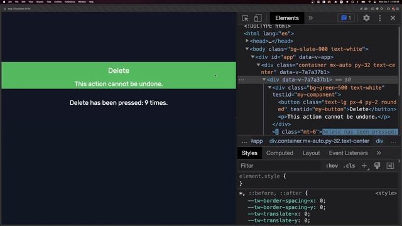Switch to the Styles tab
402x226 pixels.
click(x=249, y=153)
